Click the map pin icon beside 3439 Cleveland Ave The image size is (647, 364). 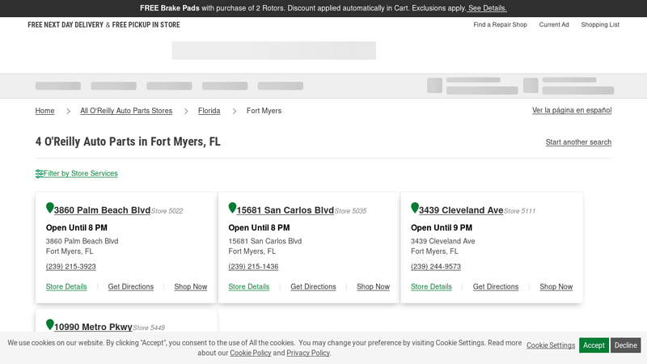pos(415,208)
